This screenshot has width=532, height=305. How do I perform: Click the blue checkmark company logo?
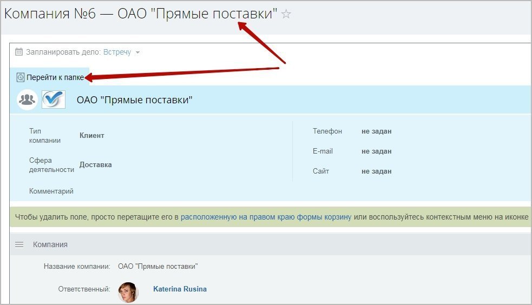pyautogui.click(x=54, y=100)
